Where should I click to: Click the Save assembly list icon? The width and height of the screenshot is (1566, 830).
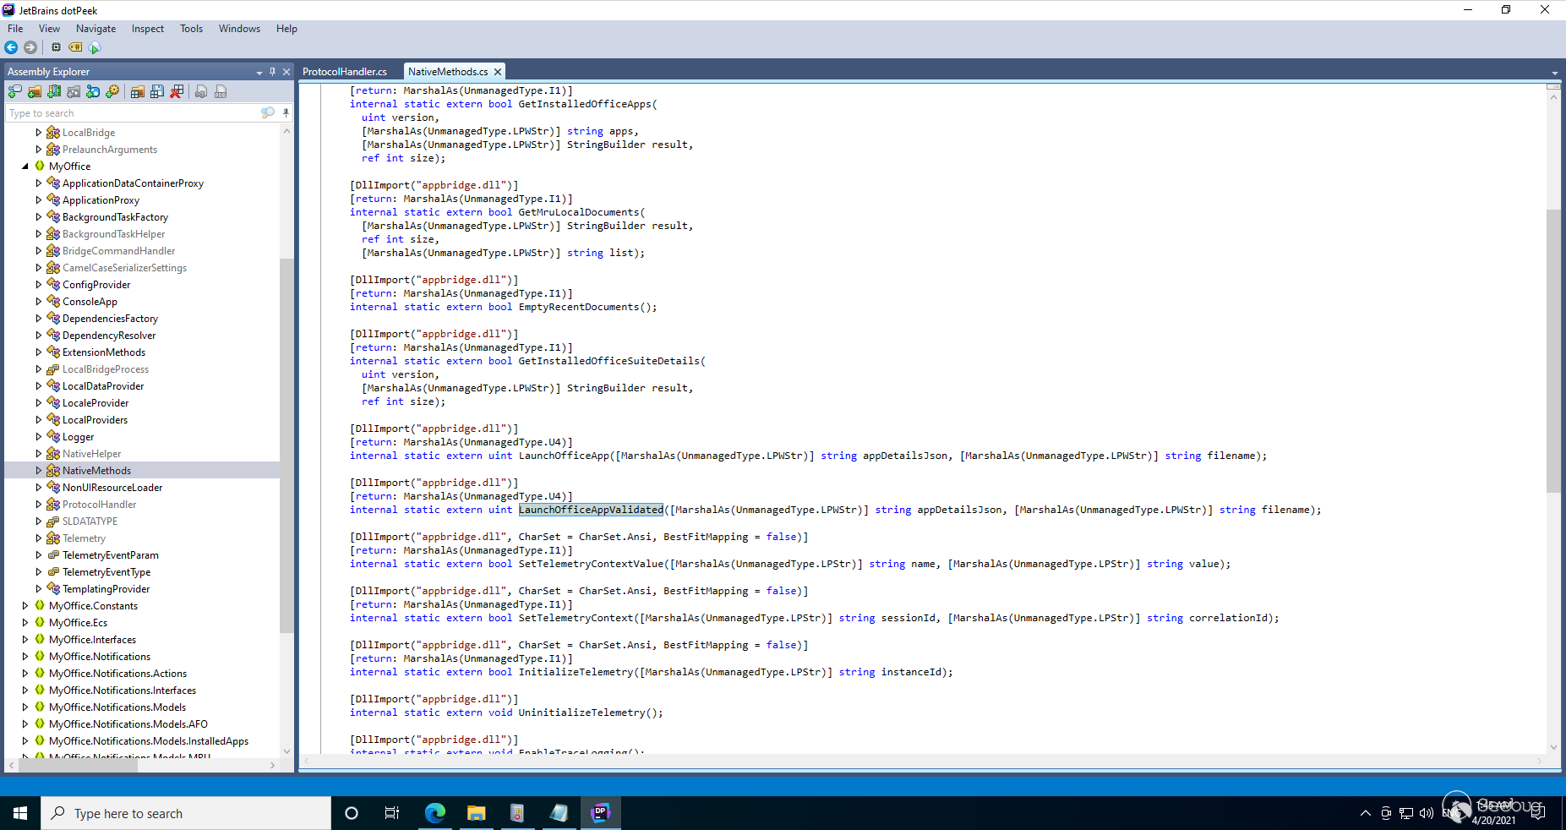click(157, 92)
